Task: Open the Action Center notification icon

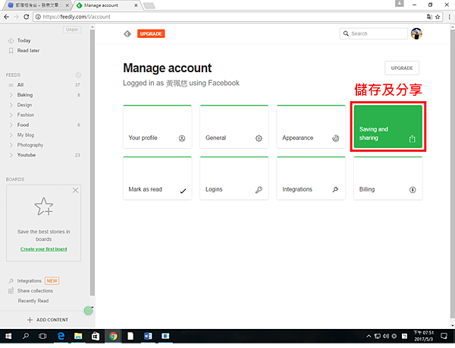Action: [444, 336]
